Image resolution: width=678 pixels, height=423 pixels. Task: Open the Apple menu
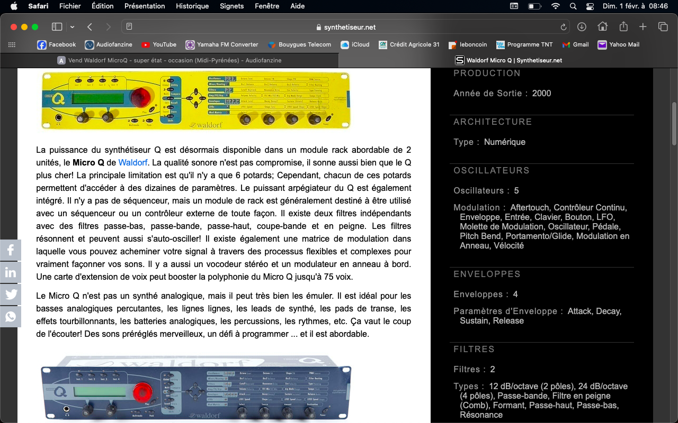14,6
